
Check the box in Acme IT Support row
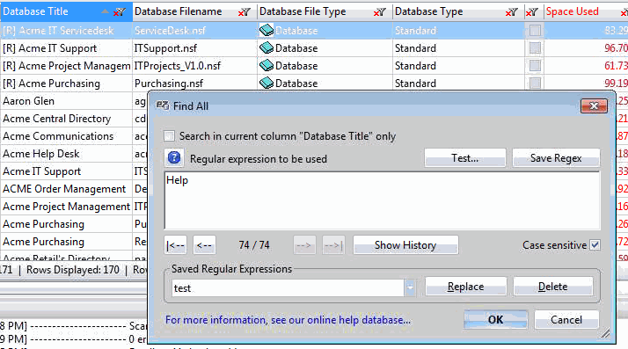click(535, 48)
